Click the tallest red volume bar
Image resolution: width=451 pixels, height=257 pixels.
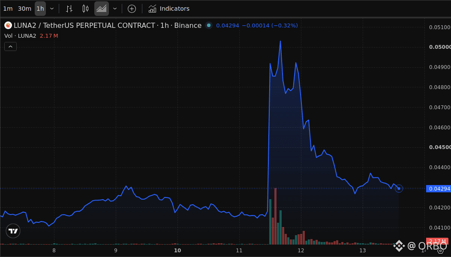click(275, 216)
